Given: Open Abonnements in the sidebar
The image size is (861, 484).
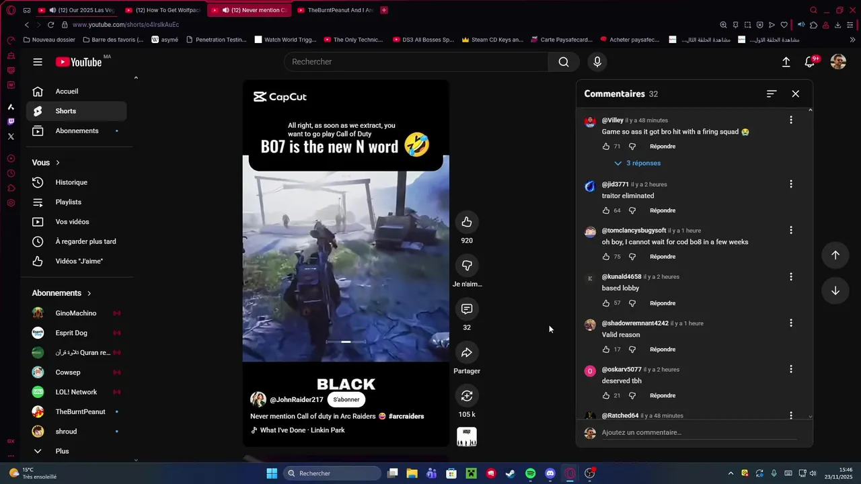Looking at the screenshot, I should (x=77, y=130).
